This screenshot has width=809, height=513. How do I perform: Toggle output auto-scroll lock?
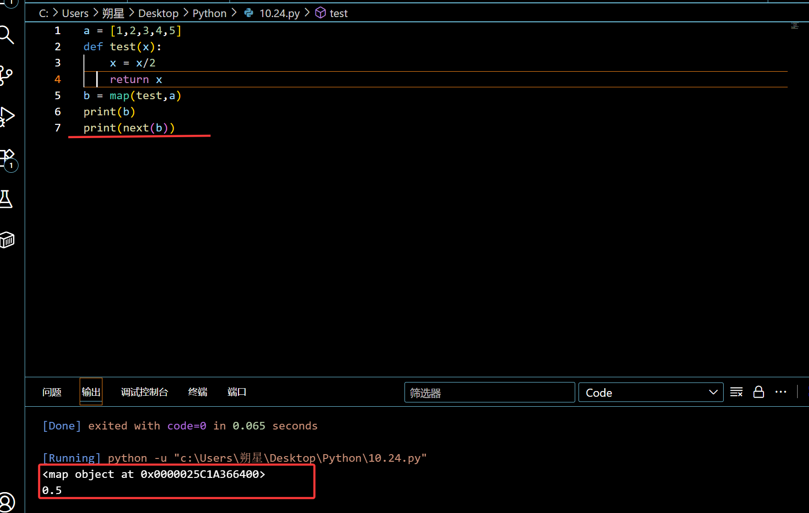[759, 392]
